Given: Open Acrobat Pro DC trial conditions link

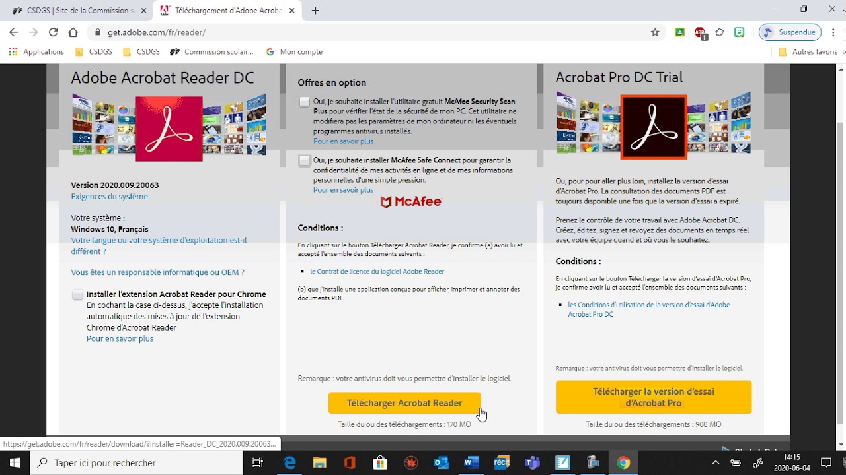Looking at the screenshot, I should tap(649, 309).
